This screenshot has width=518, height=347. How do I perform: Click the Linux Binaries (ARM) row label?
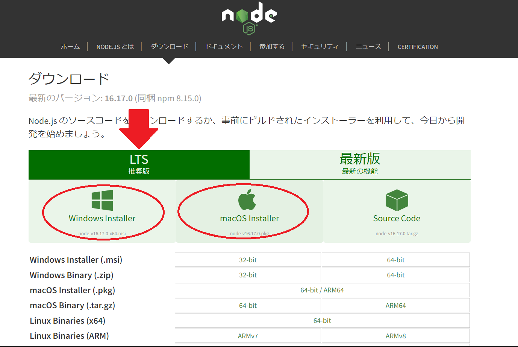(x=69, y=336)
